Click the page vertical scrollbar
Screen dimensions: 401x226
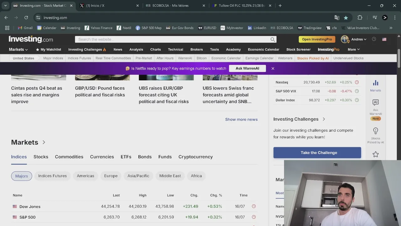tap(399, 58)
